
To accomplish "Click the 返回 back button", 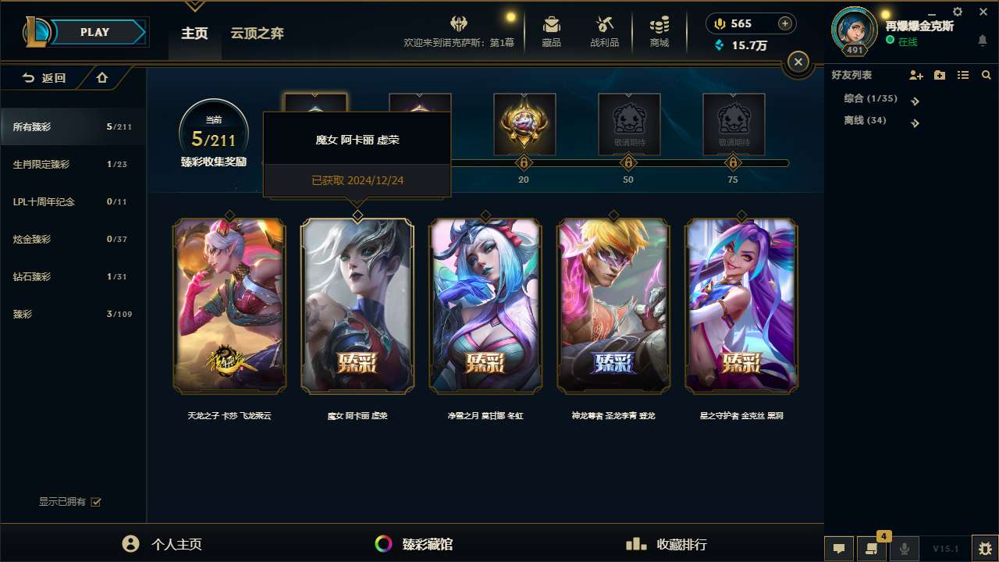I will pyautogui.click(x=44, y=77).
